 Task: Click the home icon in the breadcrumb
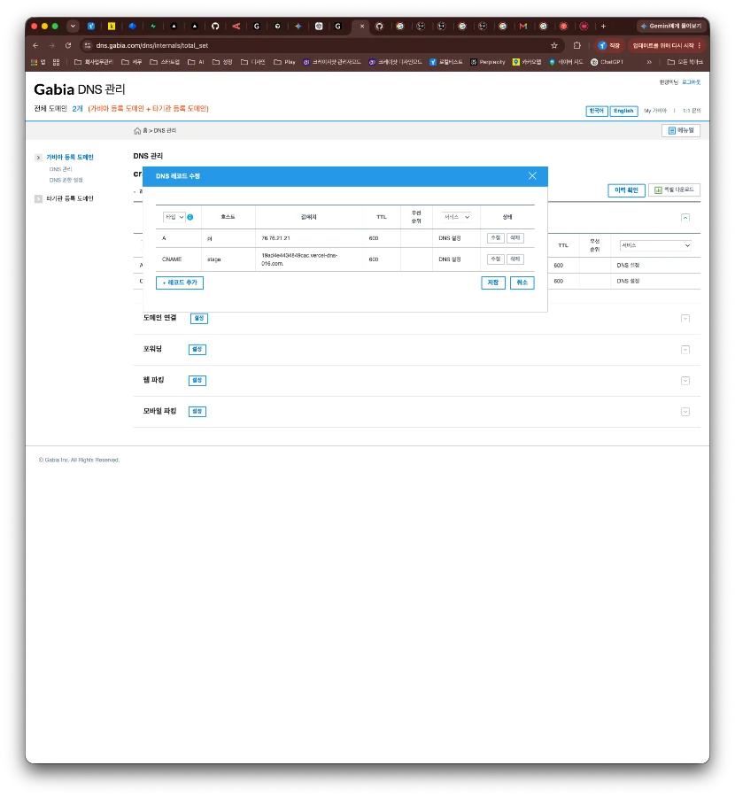tap(137, 131)
